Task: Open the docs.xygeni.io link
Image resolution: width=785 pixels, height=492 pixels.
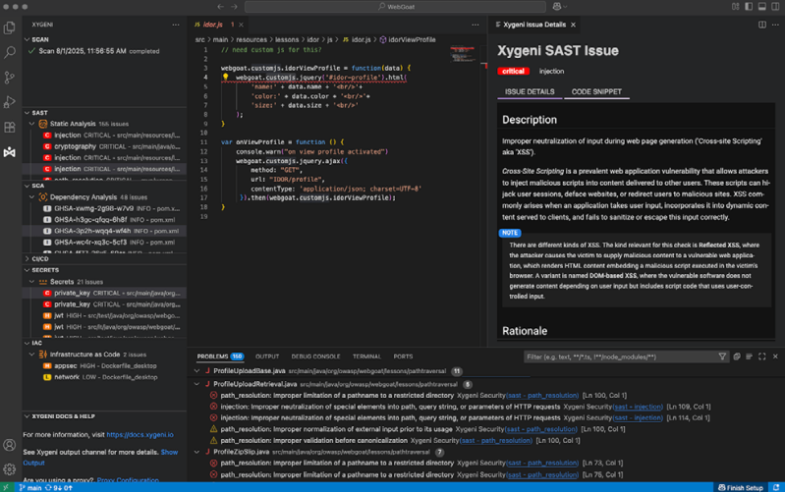Action: [140, 434]
